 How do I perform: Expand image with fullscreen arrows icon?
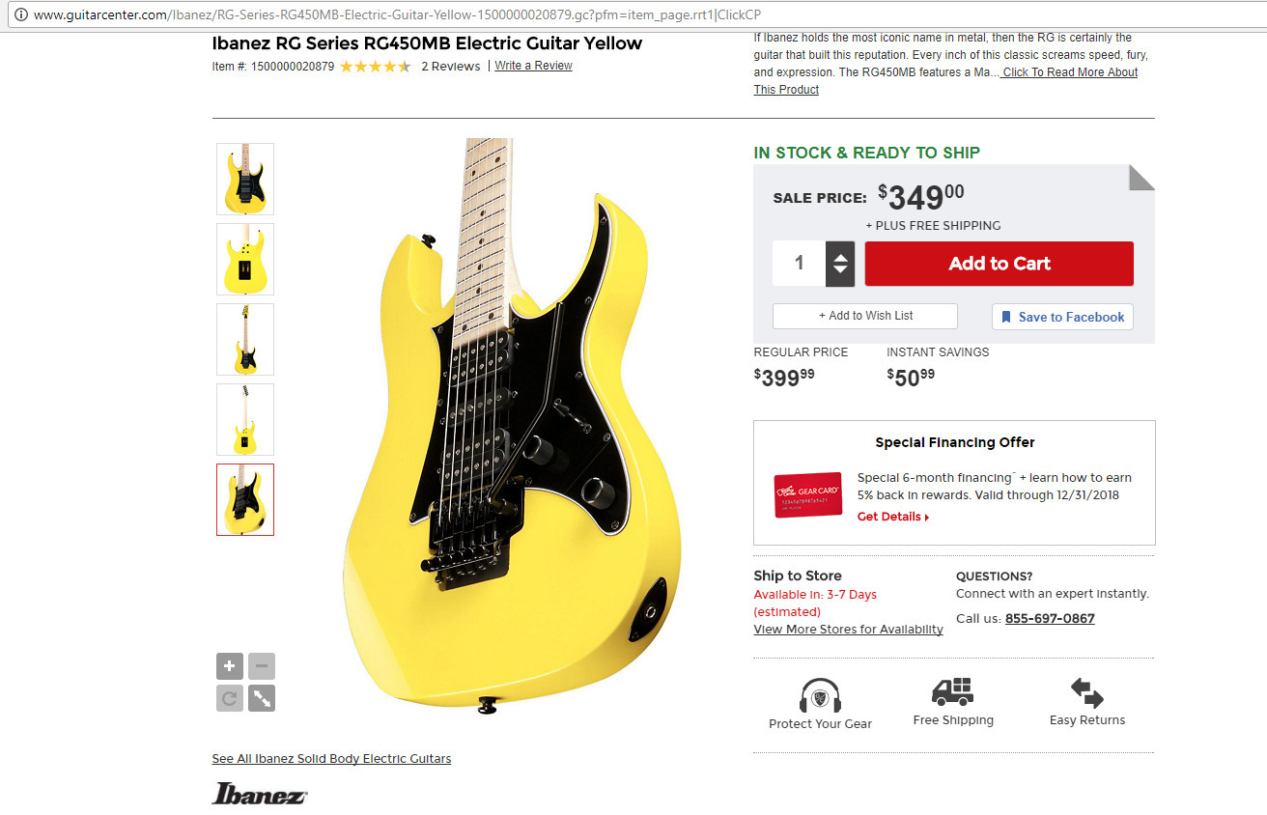tap(262, 698)
